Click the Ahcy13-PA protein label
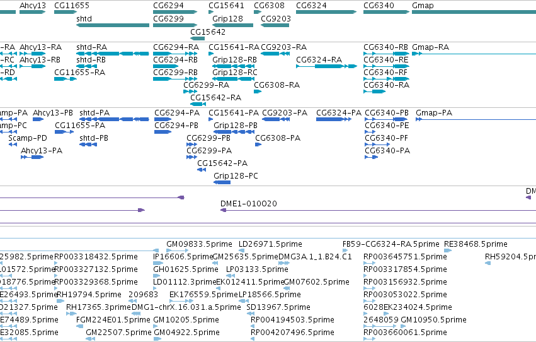 click(42, 151)
